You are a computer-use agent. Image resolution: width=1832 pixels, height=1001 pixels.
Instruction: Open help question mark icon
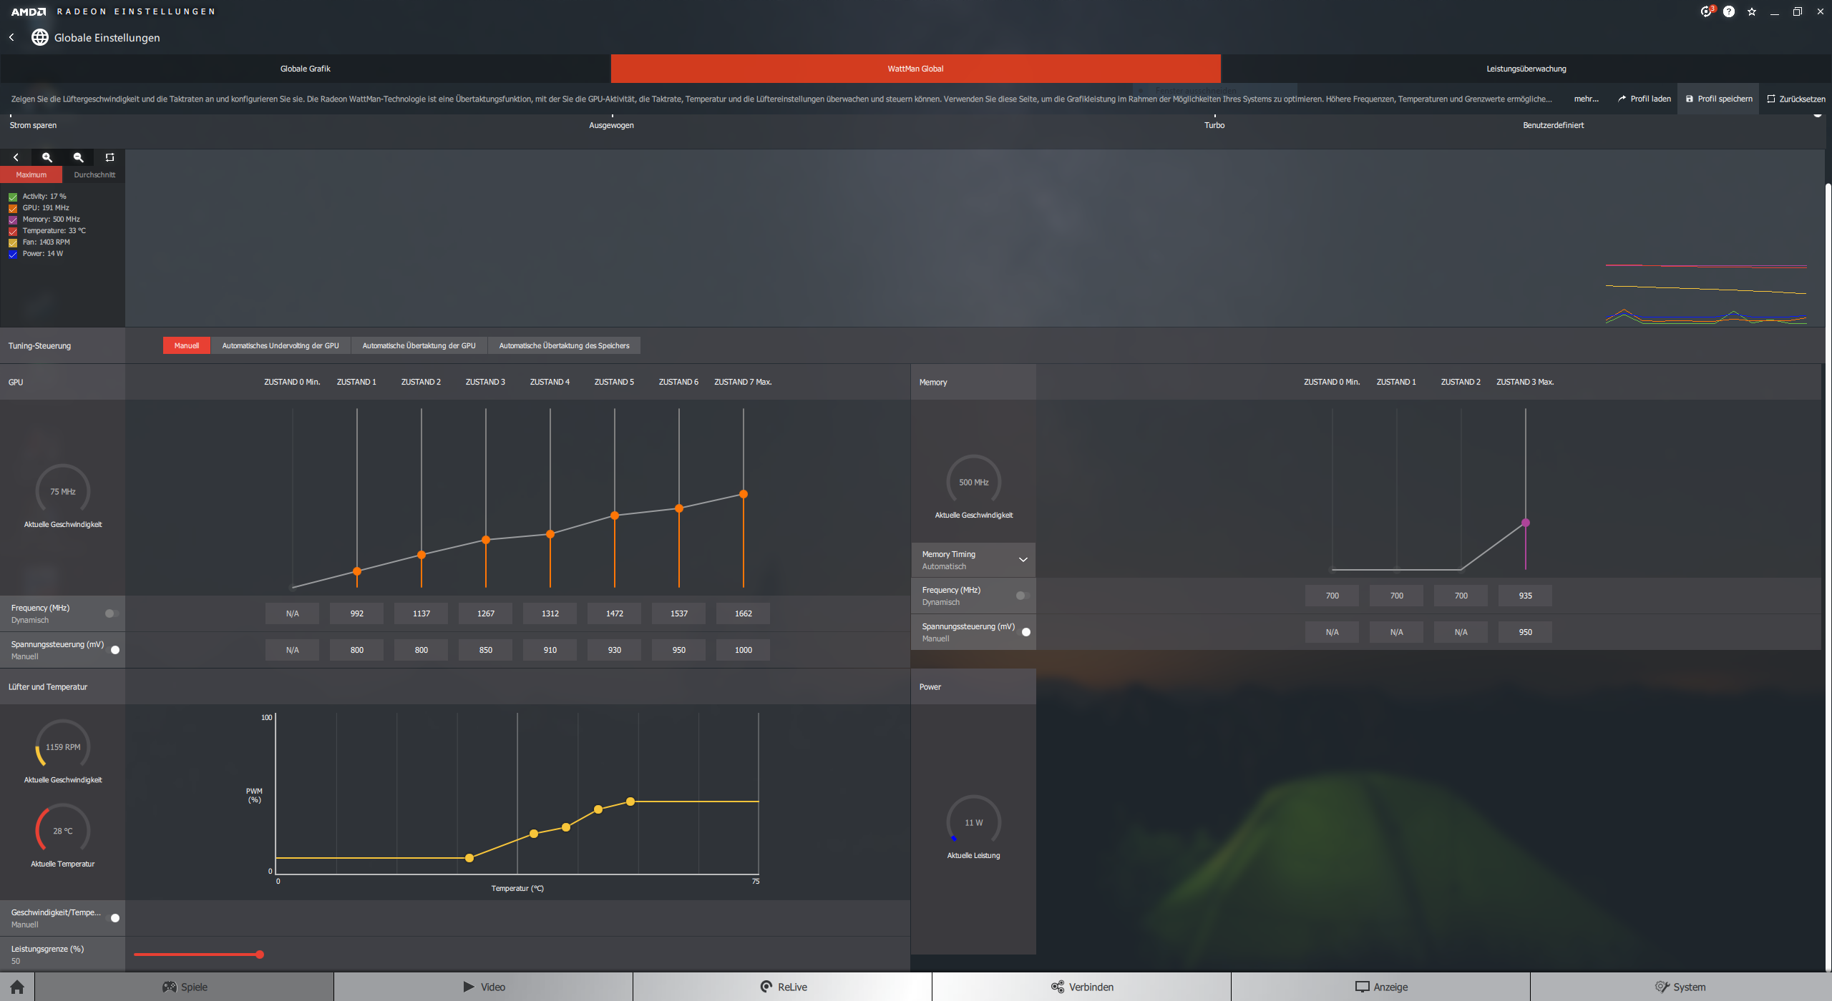click(x=1729, y=11)
